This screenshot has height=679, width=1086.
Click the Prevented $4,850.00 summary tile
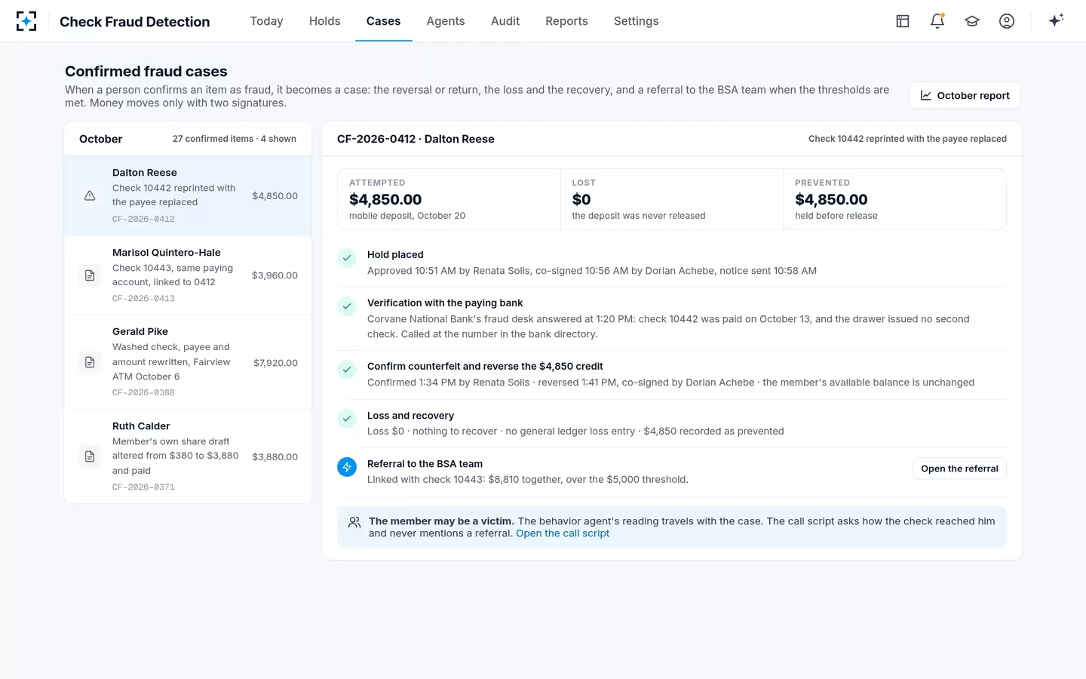coord(894,199)
